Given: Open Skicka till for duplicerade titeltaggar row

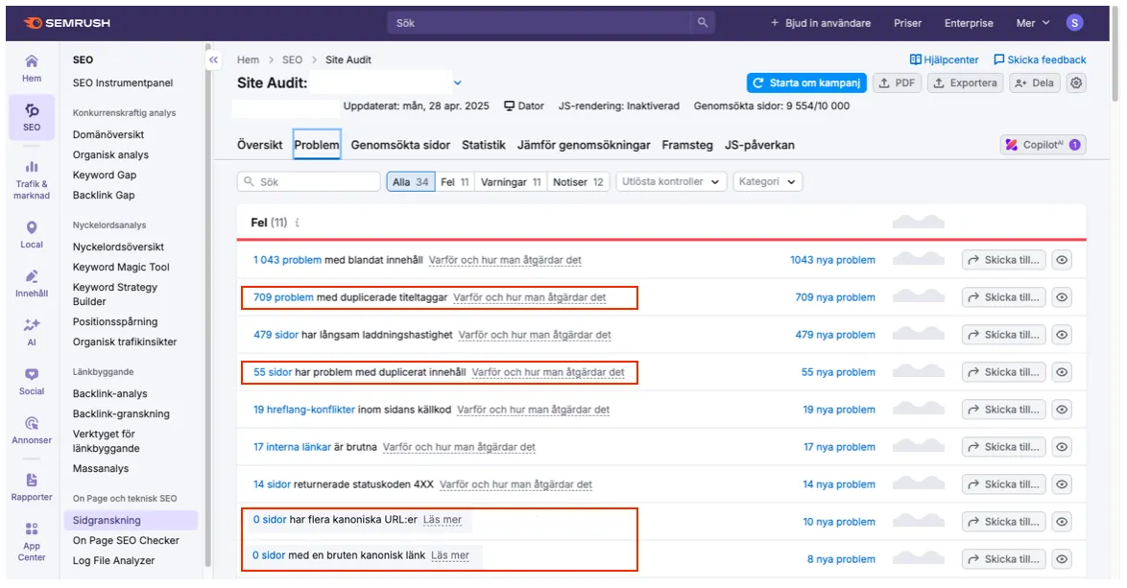Looking at the screenshot, I should tap(1003, 297).
